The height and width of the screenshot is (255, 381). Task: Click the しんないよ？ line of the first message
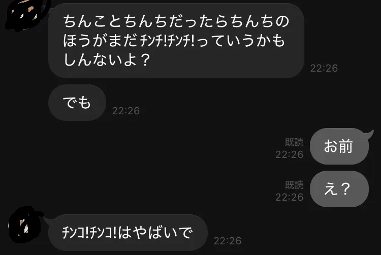pos(107,59)
